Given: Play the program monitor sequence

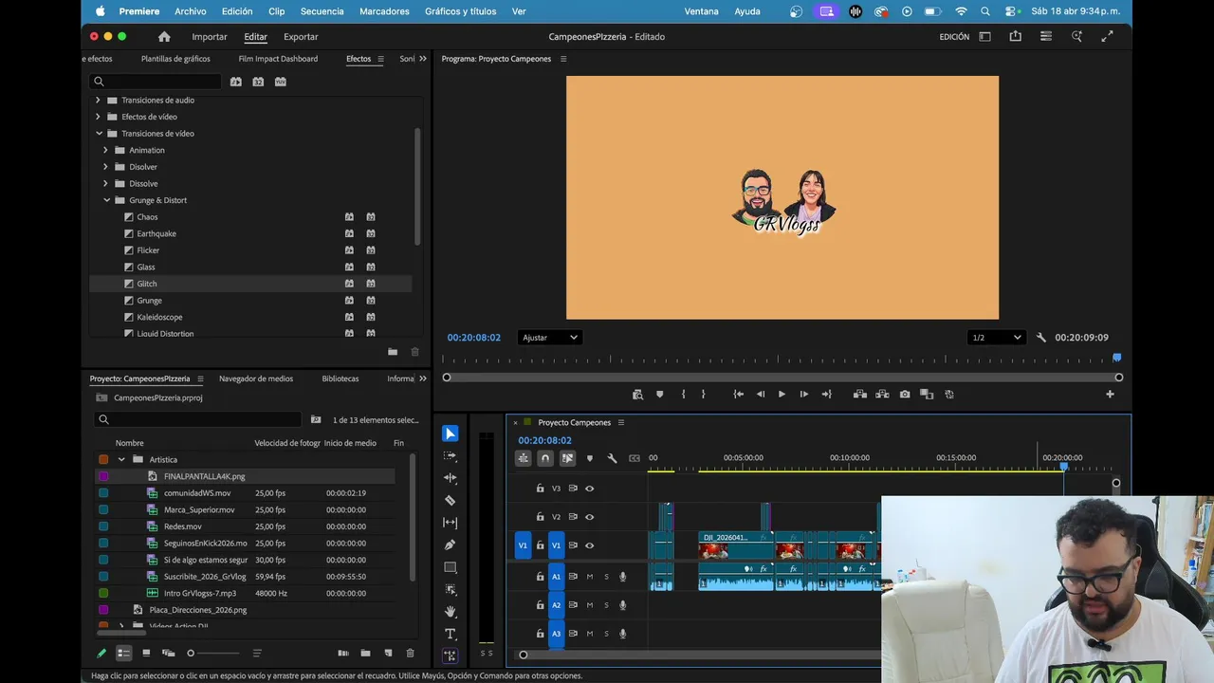Looking at the screenshot, I should tap(782, 395).
